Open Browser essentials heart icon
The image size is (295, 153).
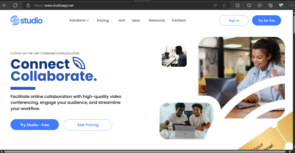tap(281, 5)
